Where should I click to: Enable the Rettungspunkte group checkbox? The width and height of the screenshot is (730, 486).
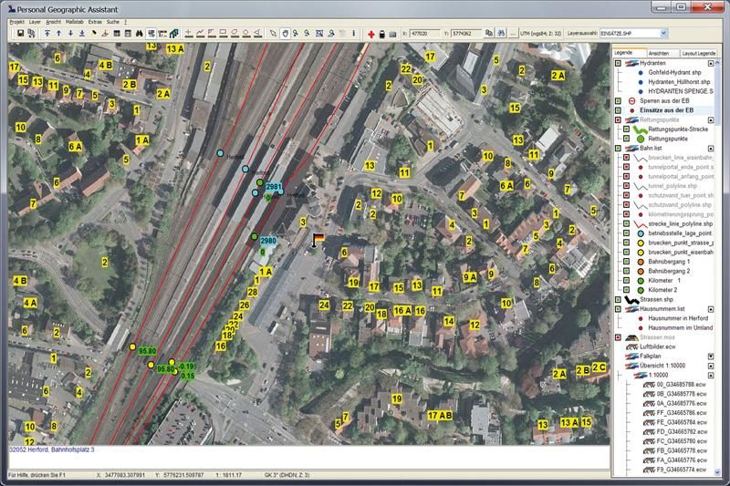(618, 119)
